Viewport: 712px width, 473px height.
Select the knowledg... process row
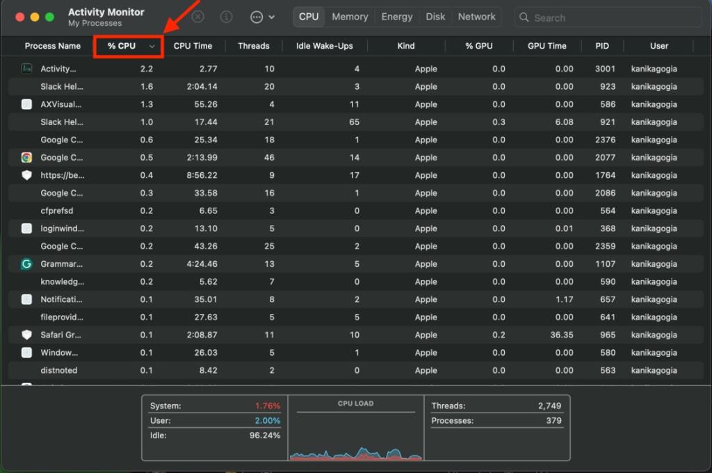pyautogui.click(x=355, y=281)
